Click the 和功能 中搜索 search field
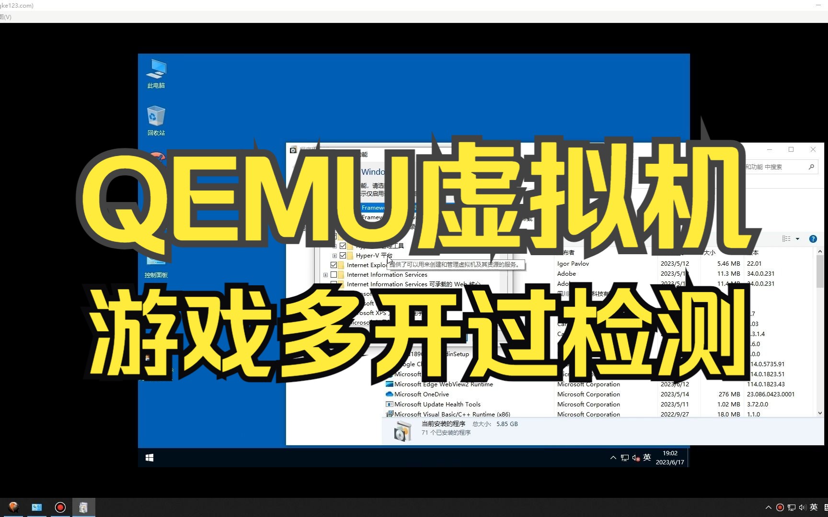Viewport: 828px width, 517px height. click(x=776, y=167)
